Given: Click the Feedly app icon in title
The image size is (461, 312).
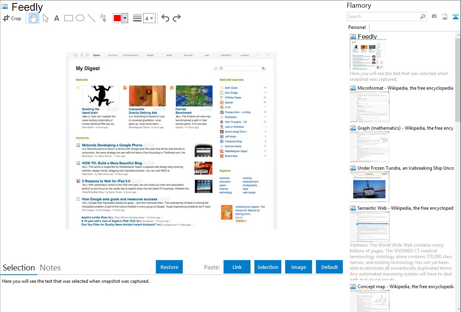Looking at the screenshot, I should [x=5, y=7].
